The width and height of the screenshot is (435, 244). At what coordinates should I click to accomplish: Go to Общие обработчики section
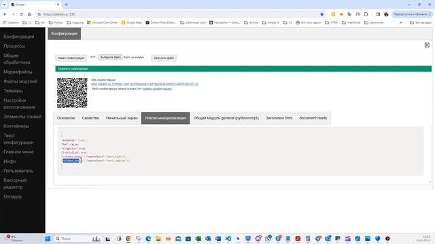(17, 59)
